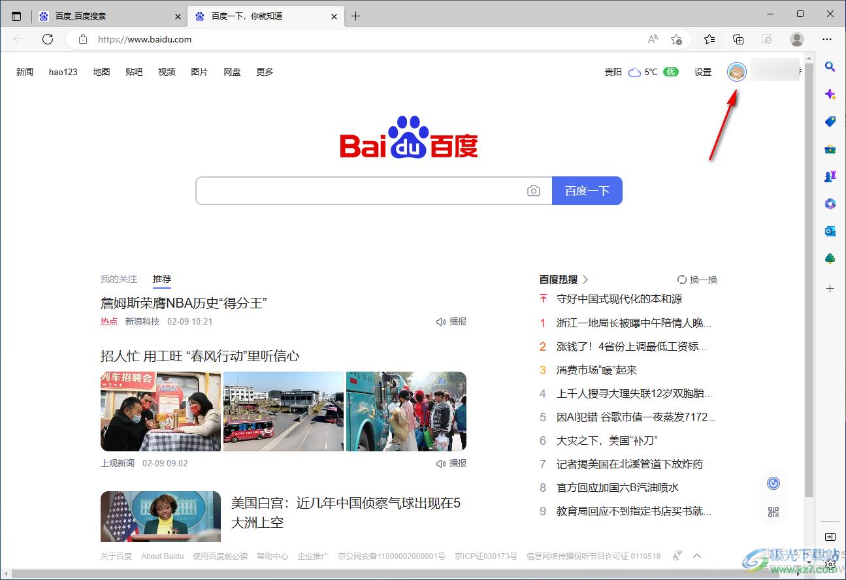Close the 百度一下，你就知道 tab

pyautogui.click(x=334, y=16)
